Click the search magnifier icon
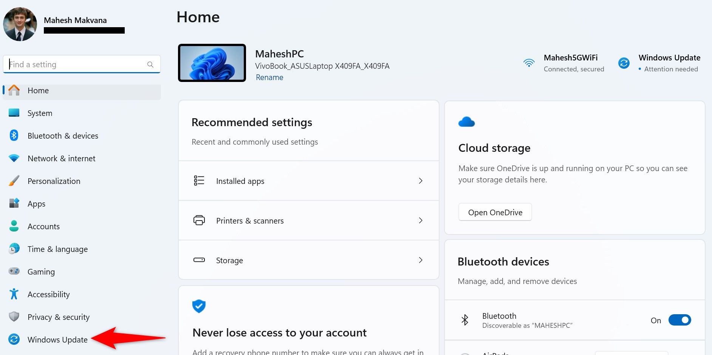The height and width of the screenshot is (355, 712). (x=150, y=65)
